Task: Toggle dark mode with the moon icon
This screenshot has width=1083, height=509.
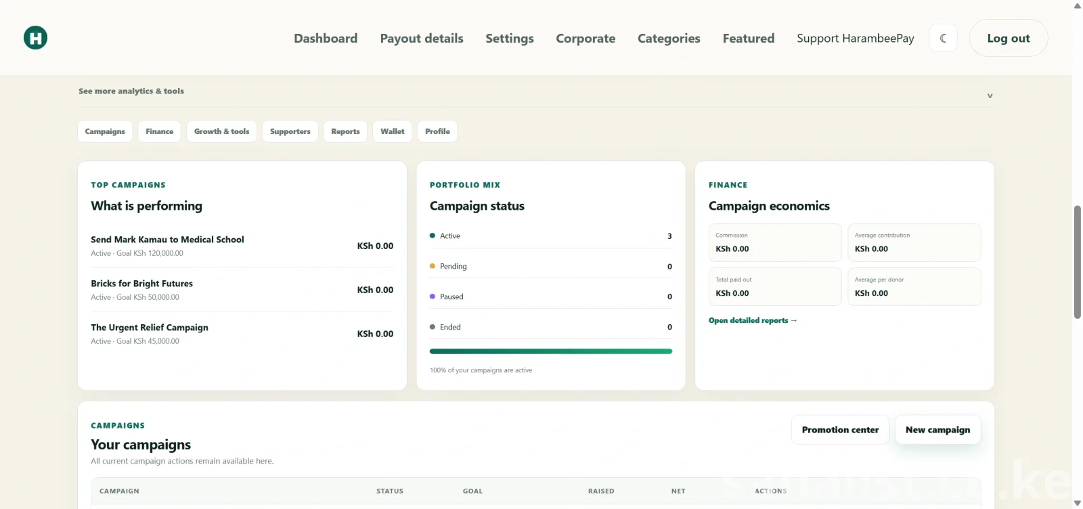Action: coord(943,38)
